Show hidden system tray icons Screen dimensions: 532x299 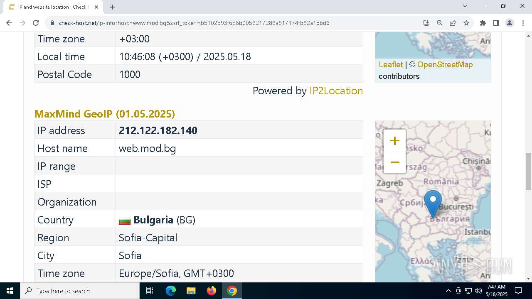pos(448,291)
